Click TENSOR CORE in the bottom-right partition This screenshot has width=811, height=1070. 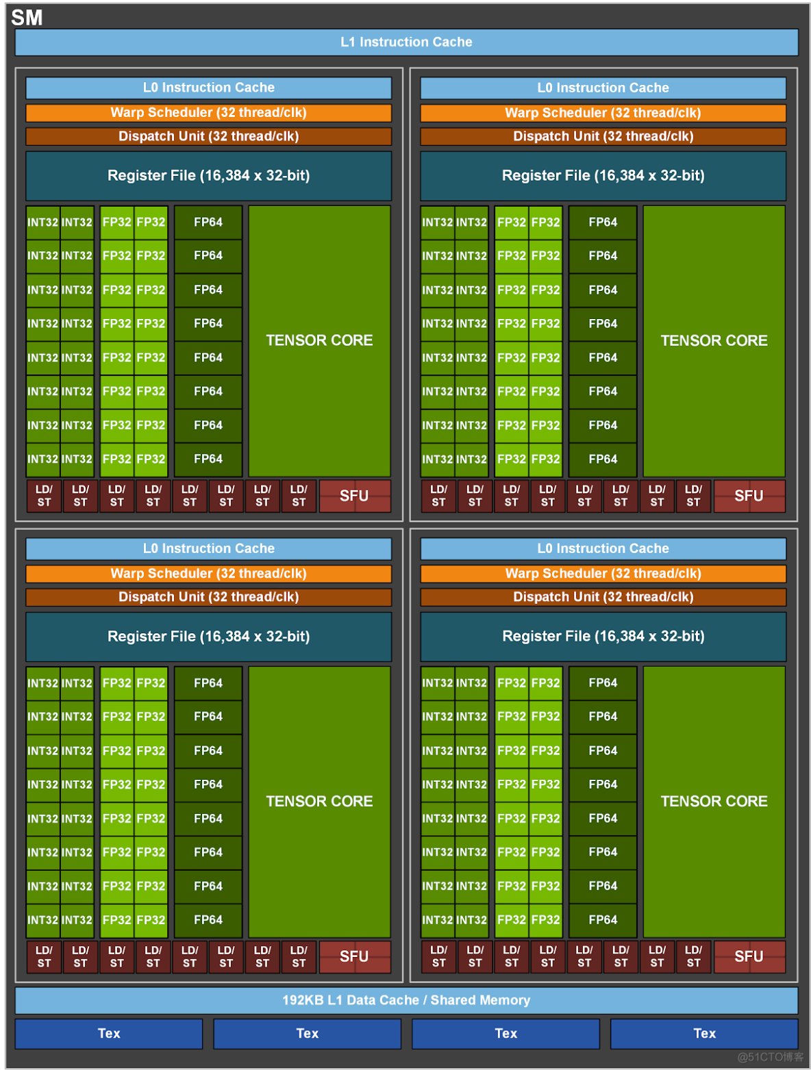(714, 802)
